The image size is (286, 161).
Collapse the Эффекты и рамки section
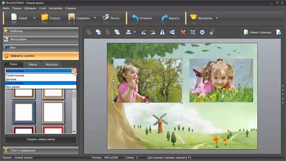[x=41, y=56]
